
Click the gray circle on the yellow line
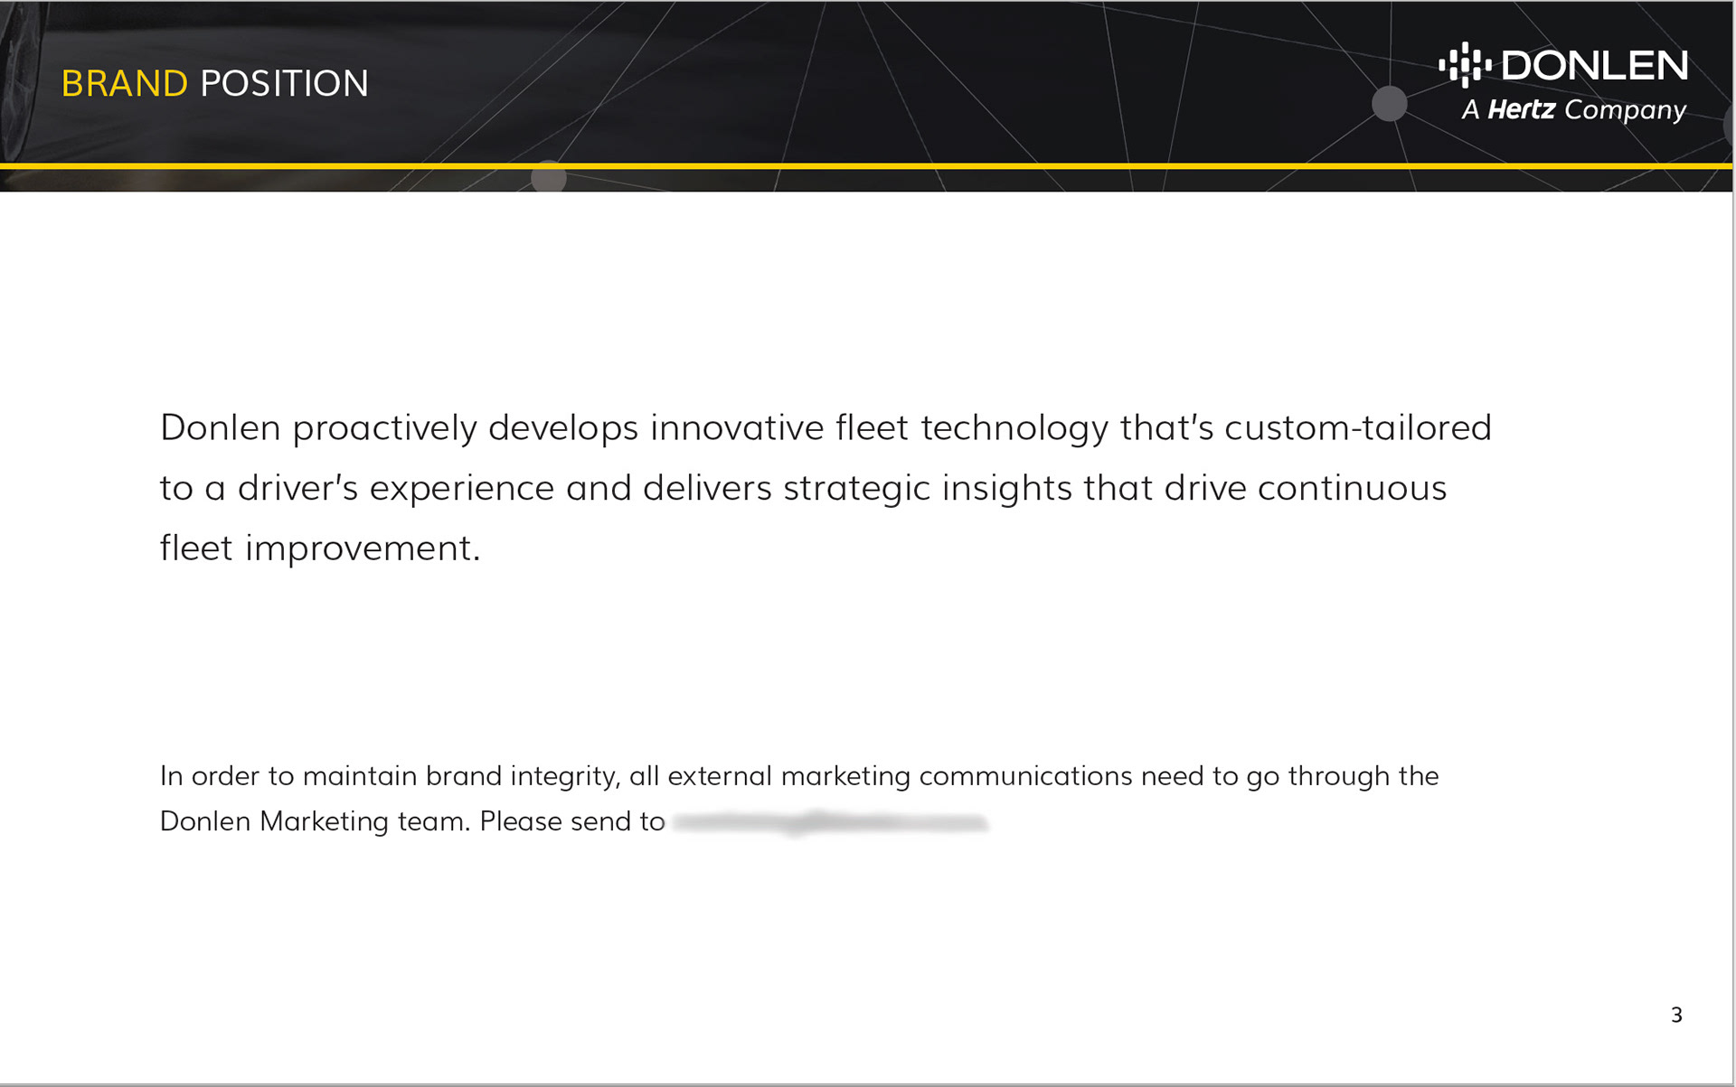tap(548, 176)
